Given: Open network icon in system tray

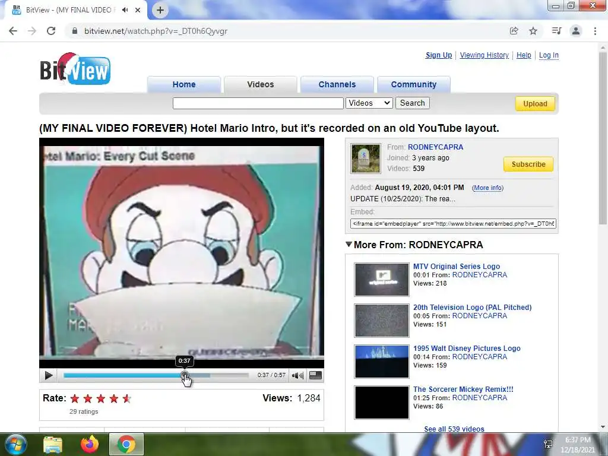Looking at the screenshot, I should point(548,444).
